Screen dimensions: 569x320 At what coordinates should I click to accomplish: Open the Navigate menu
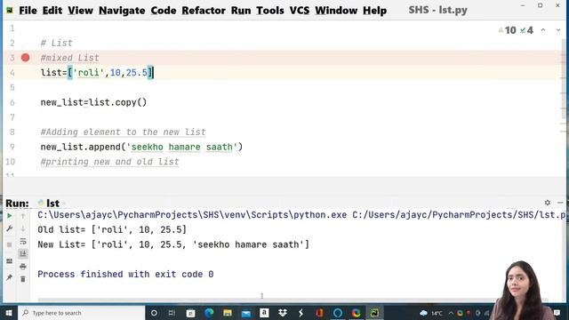click(x=122, y=11)
